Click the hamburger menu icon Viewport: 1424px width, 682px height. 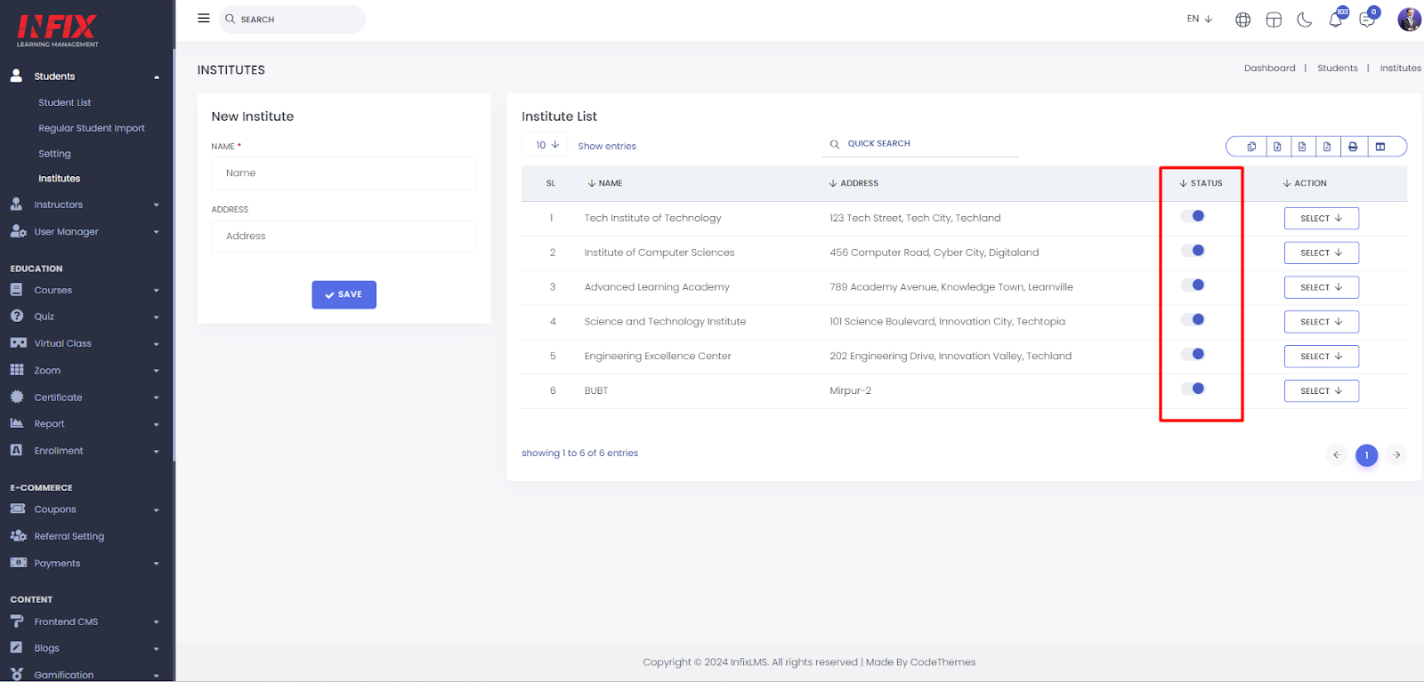coord(204,18)
